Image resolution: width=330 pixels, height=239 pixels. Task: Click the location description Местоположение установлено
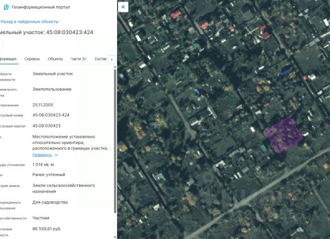(x=70, y=142)
